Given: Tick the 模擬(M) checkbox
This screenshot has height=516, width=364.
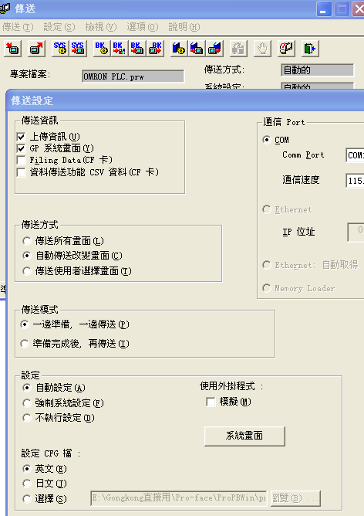Looking at the screenshot, I should click(x=211, y=402).
